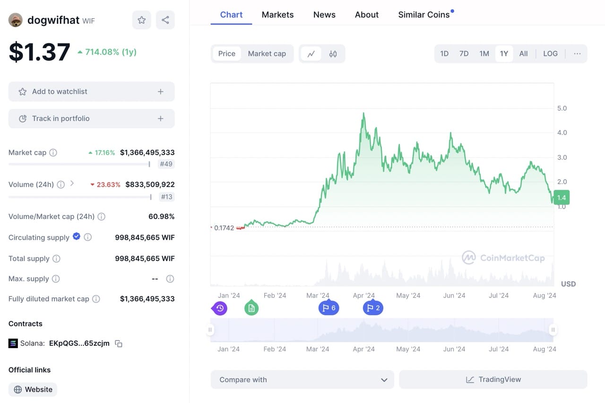Click the $1,366,495,333 market cap value
Screen dimensions: 605x403
pyautogui.click(x=147, y=152)
